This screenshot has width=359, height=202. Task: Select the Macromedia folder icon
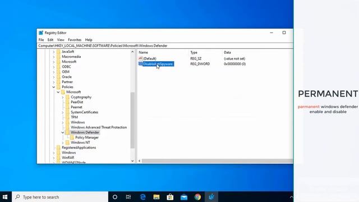[x=58, y=57]
